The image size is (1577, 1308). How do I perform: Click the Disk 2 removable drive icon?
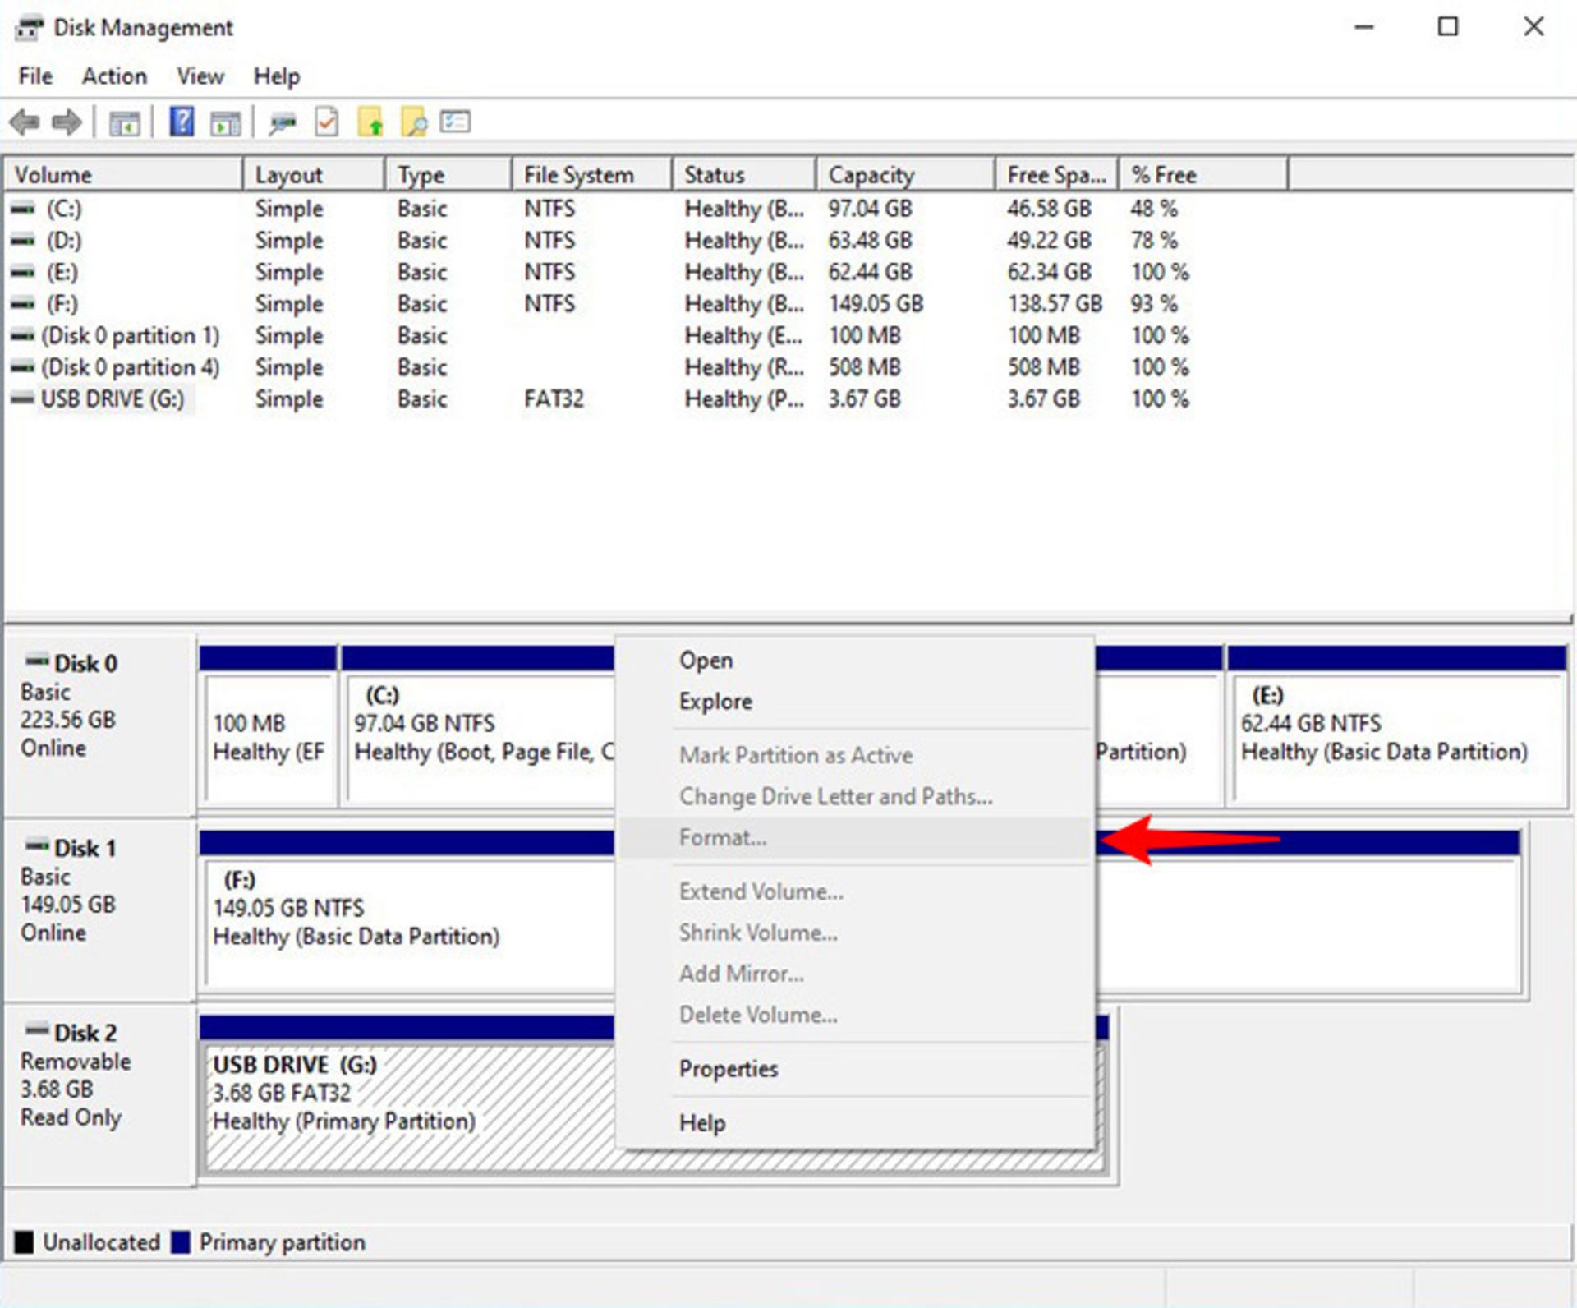coord(36,1033)
